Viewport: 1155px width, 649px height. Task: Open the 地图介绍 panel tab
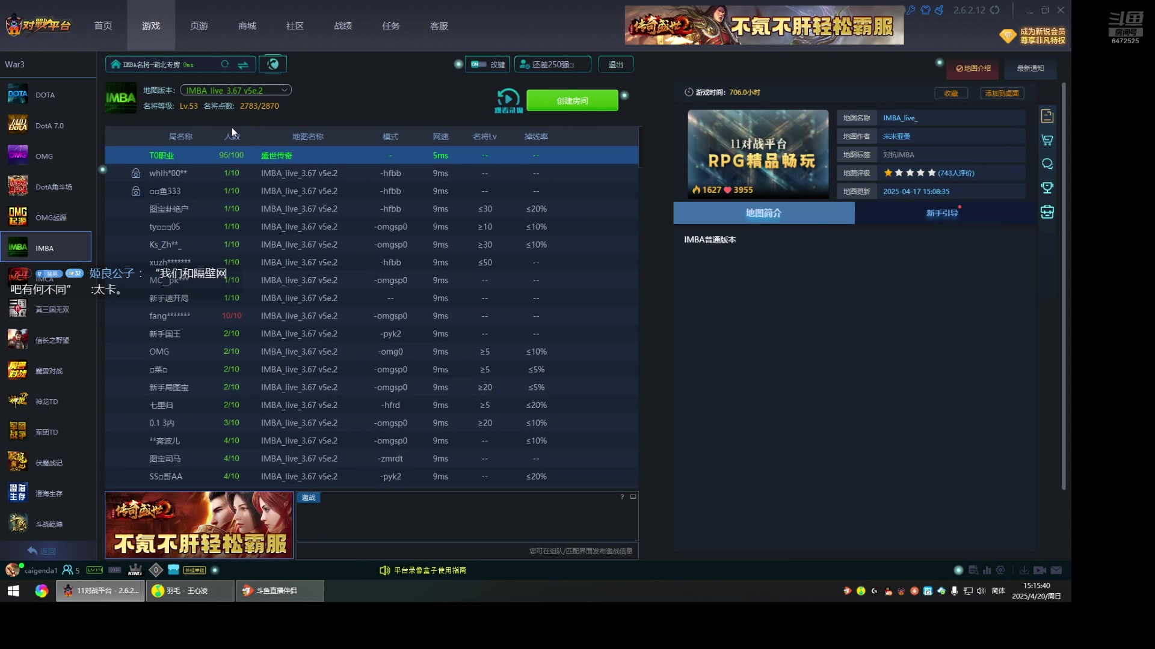pos(973,69)
